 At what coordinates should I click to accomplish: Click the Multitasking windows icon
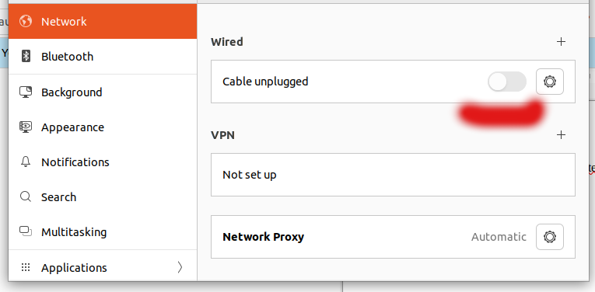coord(26,231)
